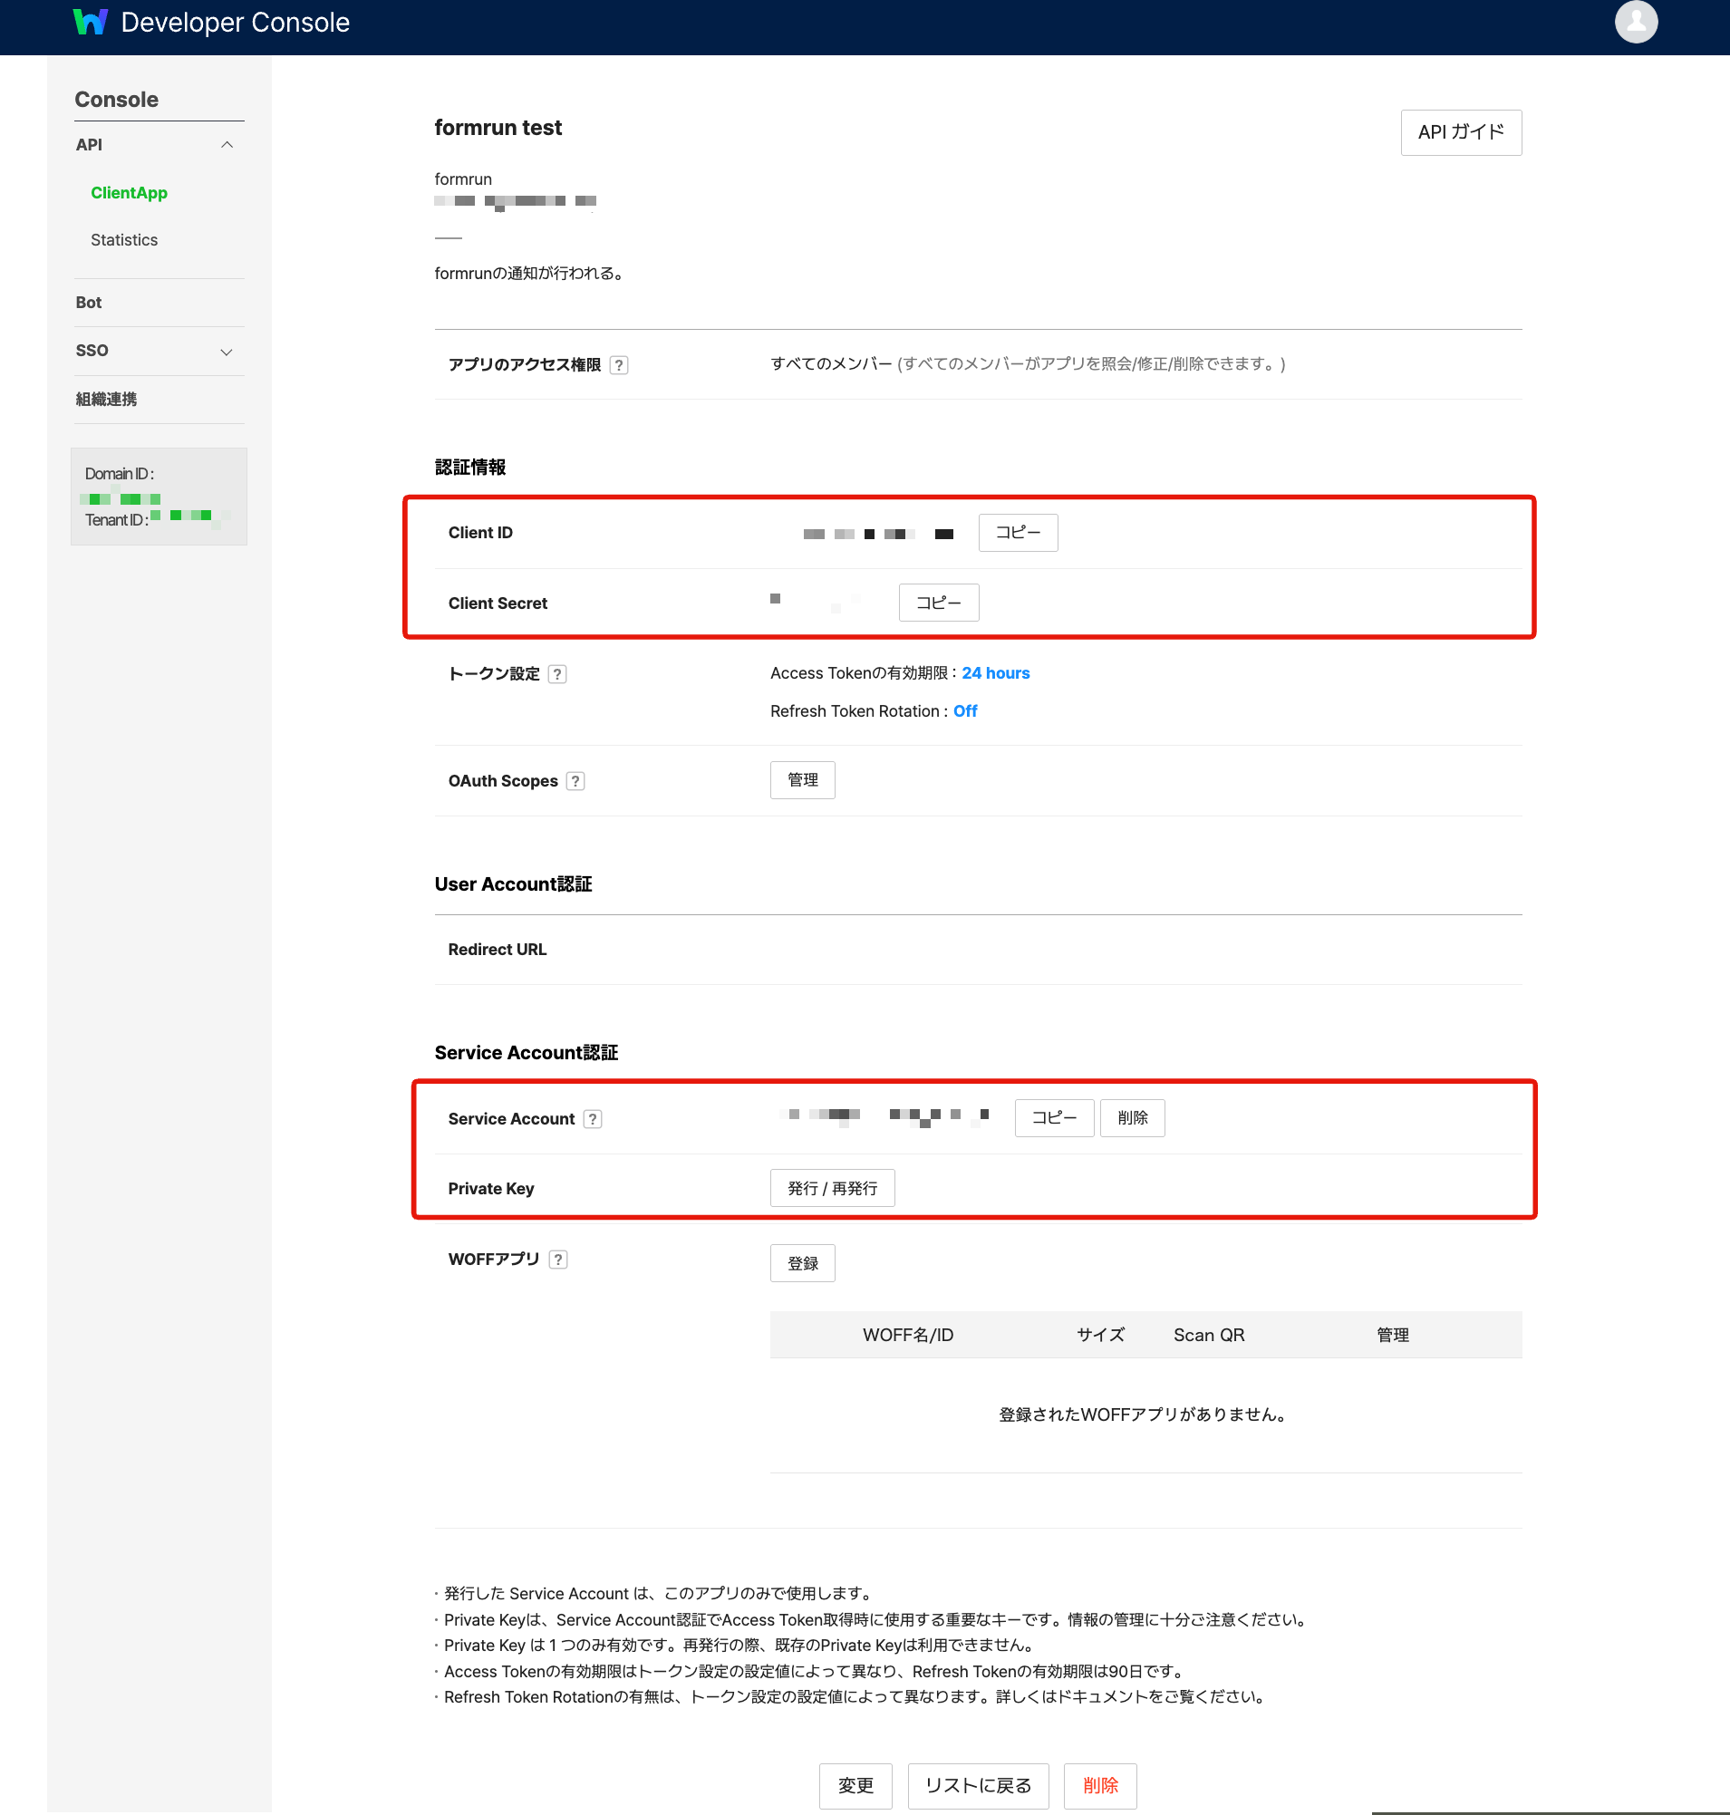Delete the Service Account via 削除

tap(1132, 1118)
